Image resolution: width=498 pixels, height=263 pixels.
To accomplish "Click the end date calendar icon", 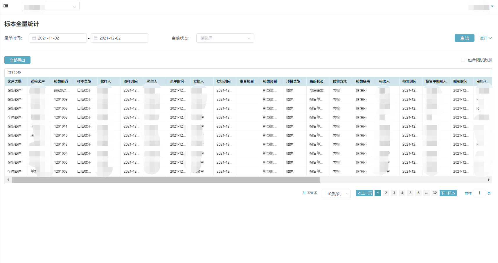I will coord(96,38).
